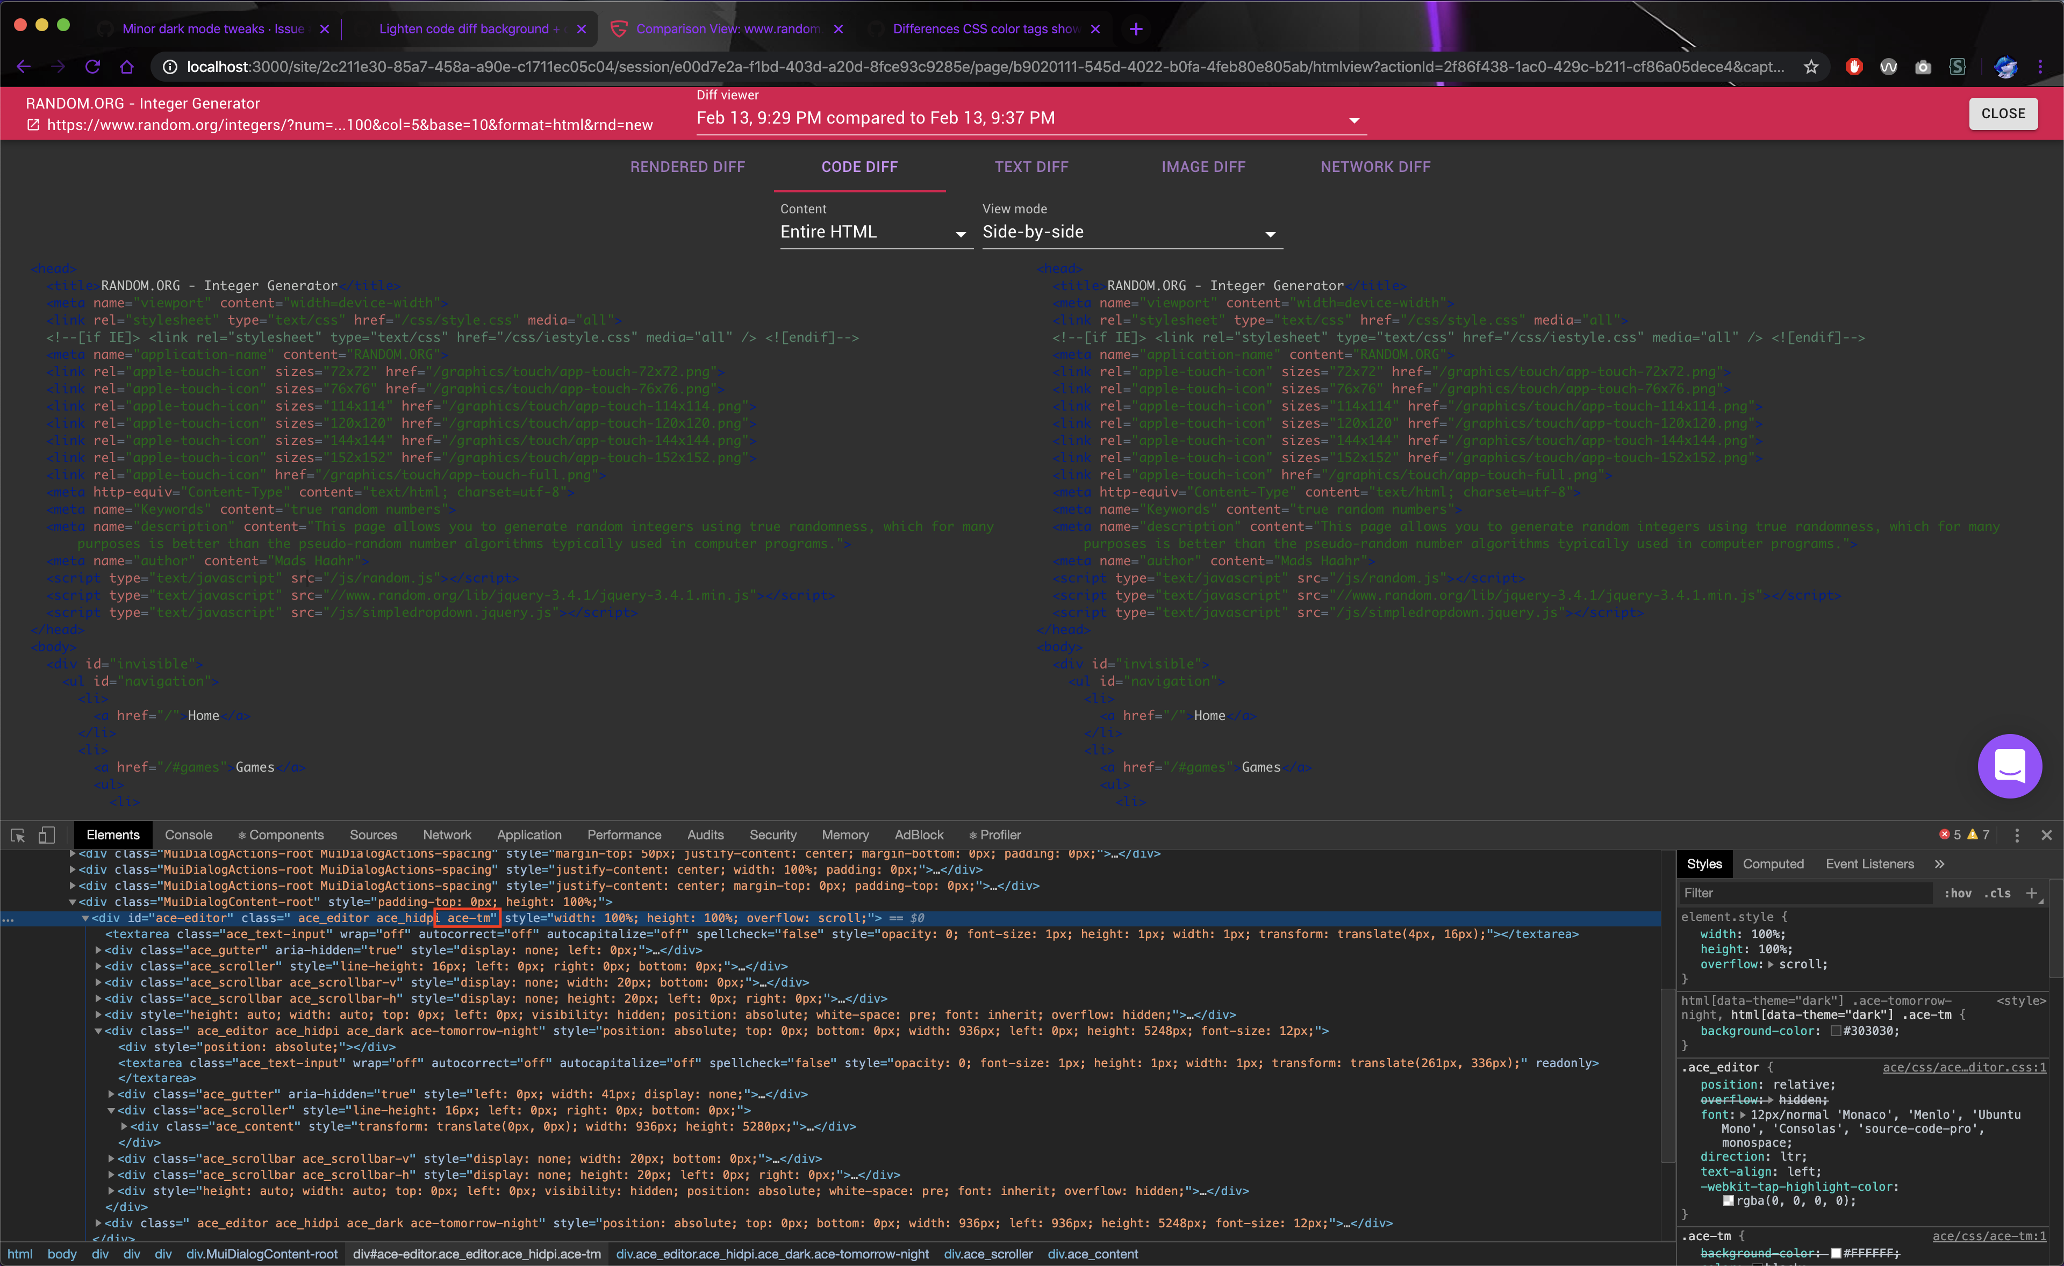Click the yellow warning counter showing 7
The width and height of the screenshot is (2064, 1266).
pyautogui.click(x=1981, y=835)
